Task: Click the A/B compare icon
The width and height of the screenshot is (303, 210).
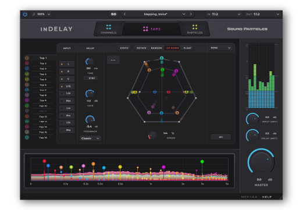Action: coord(113,14)
